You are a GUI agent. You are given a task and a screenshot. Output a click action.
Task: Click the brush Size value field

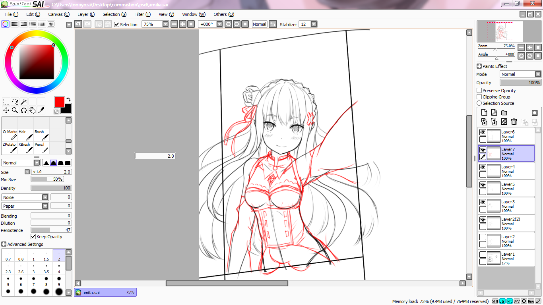51,172
